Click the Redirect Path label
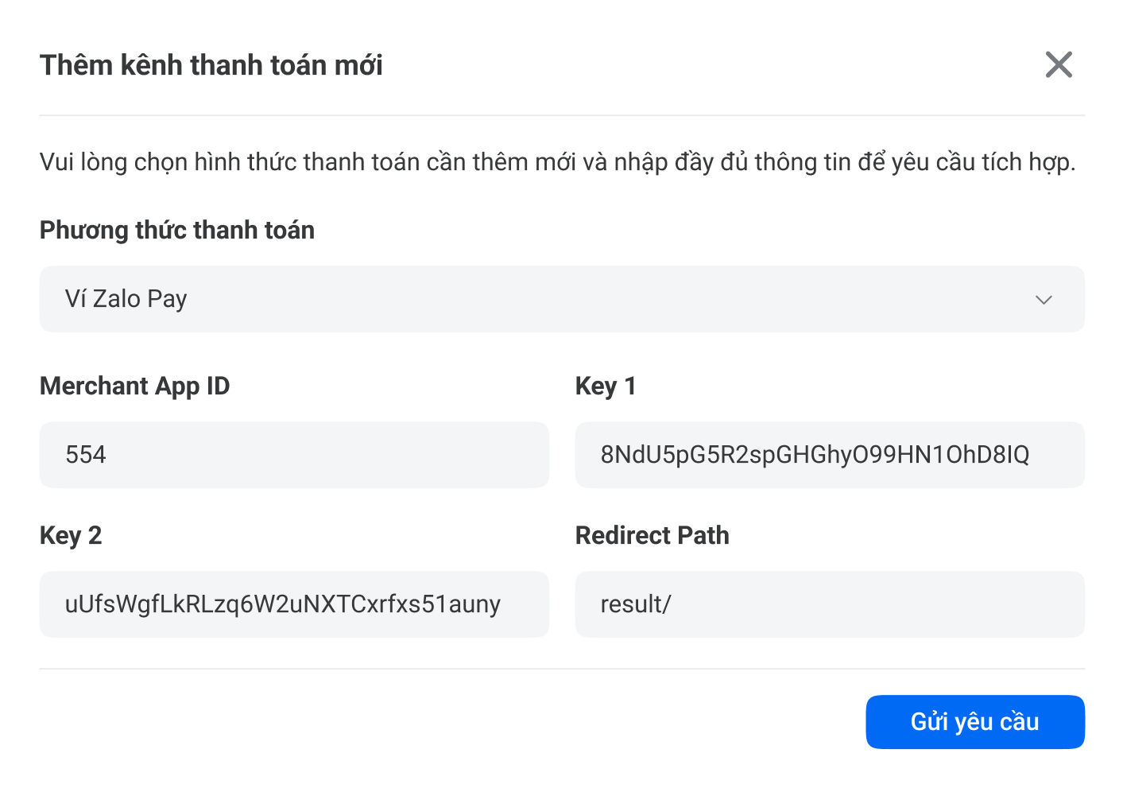This screenshot has width=1123, height=788. pyautogui.click(x=653, y=535)
